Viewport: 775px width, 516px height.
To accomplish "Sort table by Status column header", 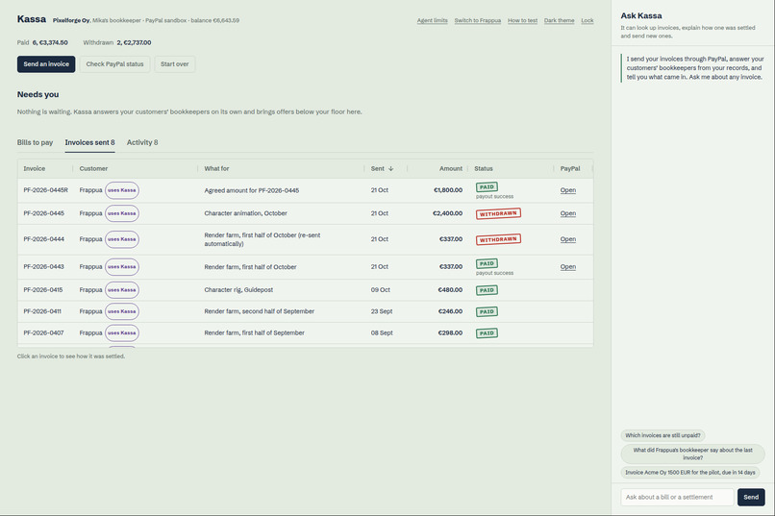I will [x=484, y=169].
